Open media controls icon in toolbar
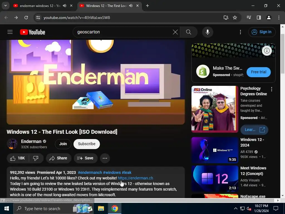Viewport: 285px width, 214px height. pyautogui.click(x=249, y=18)
